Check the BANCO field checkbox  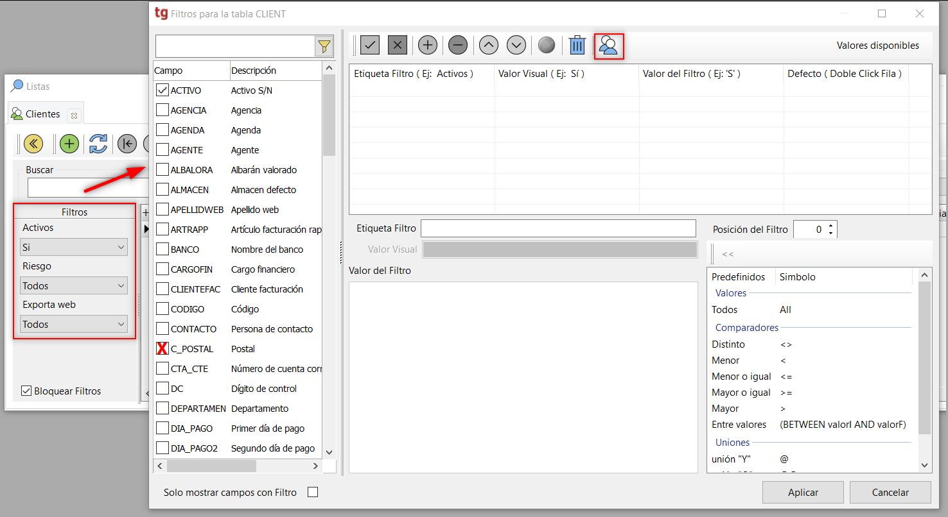point(162,250)
